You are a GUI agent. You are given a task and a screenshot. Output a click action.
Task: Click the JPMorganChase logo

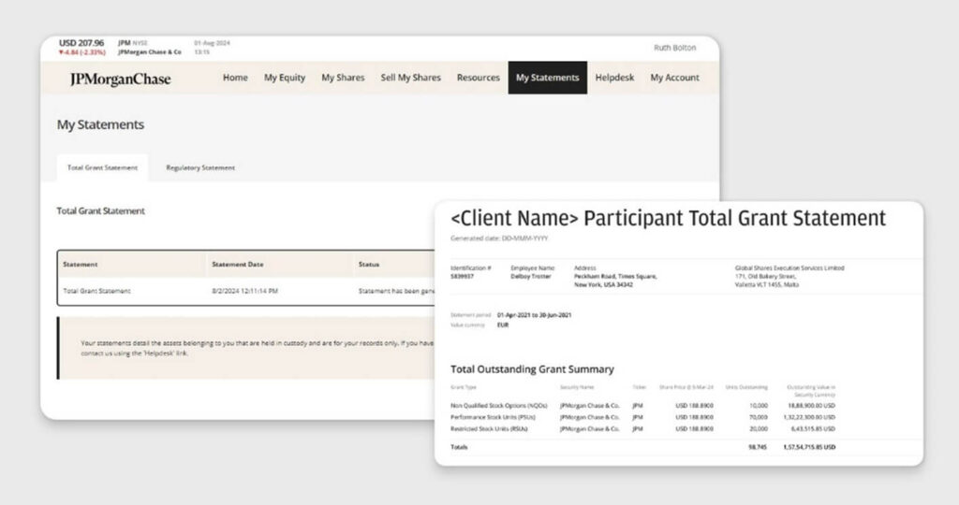(x=120, y=79)
